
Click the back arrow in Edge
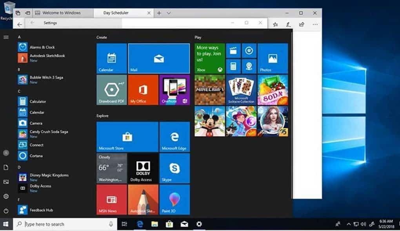point(20,24)
